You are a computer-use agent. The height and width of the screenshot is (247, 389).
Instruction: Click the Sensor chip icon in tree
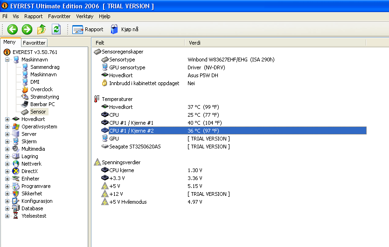pyautogui.click(x=25, y=112)
